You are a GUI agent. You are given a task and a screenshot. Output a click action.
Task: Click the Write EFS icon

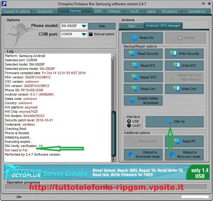click(x=177, y=65)
